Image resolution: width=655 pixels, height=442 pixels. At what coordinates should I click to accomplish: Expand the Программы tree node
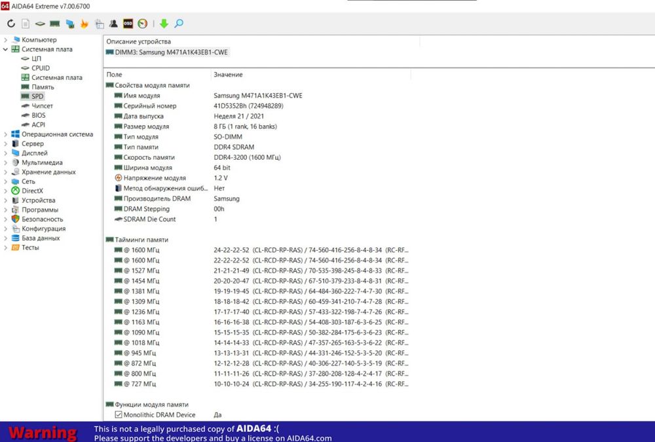coord(5,210)
